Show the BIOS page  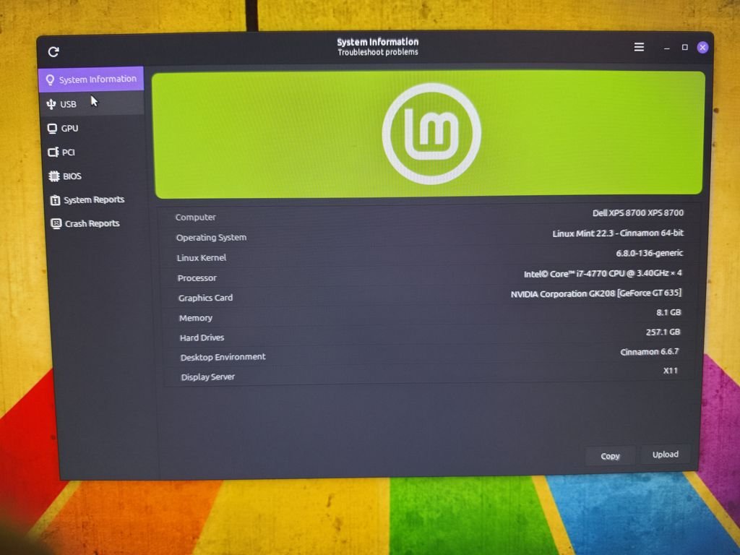tap(95, 176)
